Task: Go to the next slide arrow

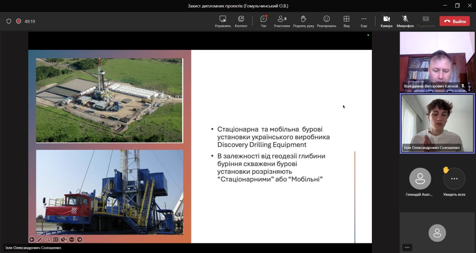Action: pyautogui.click(x=80, y=239)
